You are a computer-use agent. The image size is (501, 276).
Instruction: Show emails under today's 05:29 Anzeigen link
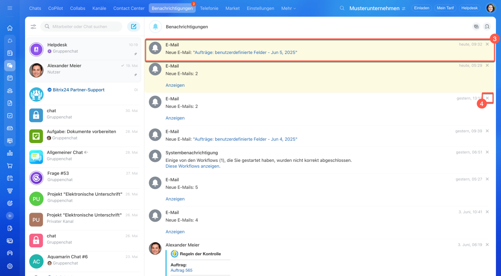(x=175, y=85)
